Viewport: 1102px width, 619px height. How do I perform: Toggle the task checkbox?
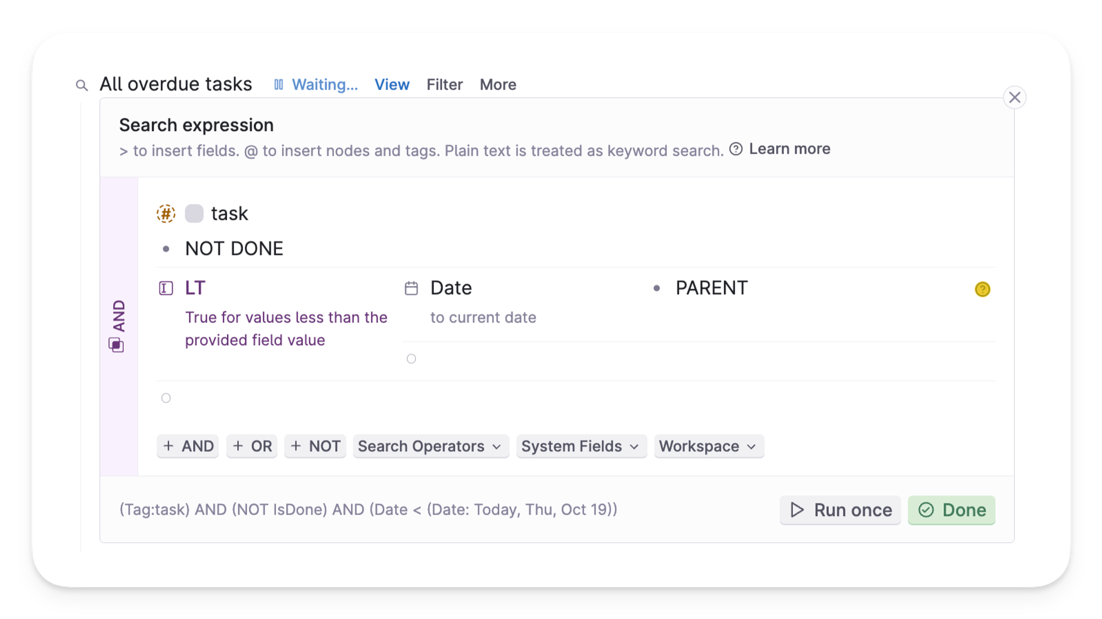(x=194, y=214)
